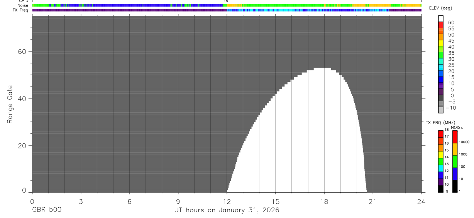Screen dimensions: 474x218
Task: Click the black NOISE swatch between 1 and 10
Action: click(x=455, y=186)
